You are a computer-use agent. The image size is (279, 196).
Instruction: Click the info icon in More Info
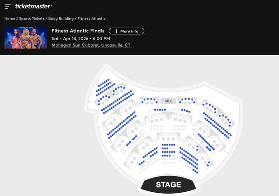pyautogui.click(x=116, y=31)
